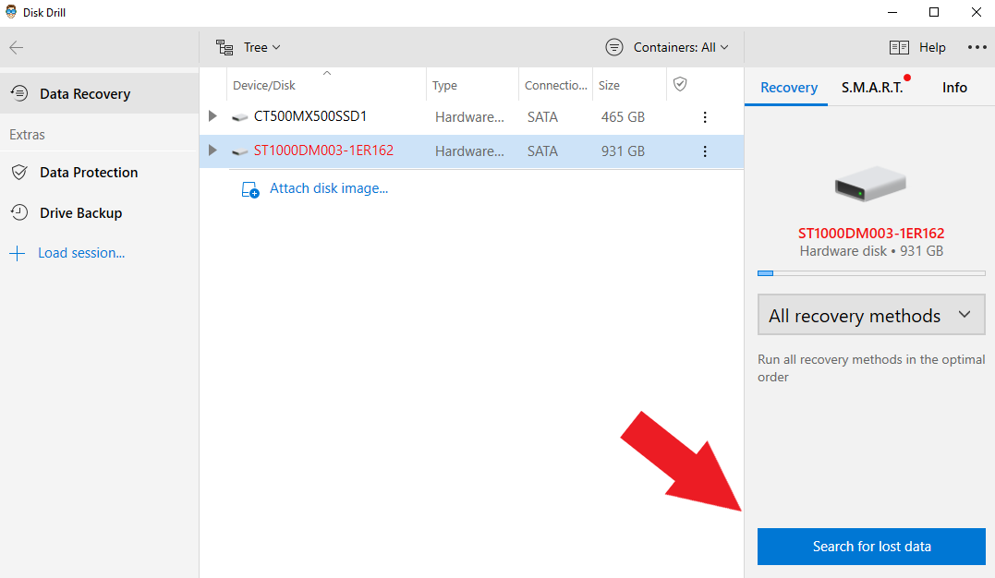Open Drive Backup in the sidebar

pyautogui.click(x=80, y=213)
